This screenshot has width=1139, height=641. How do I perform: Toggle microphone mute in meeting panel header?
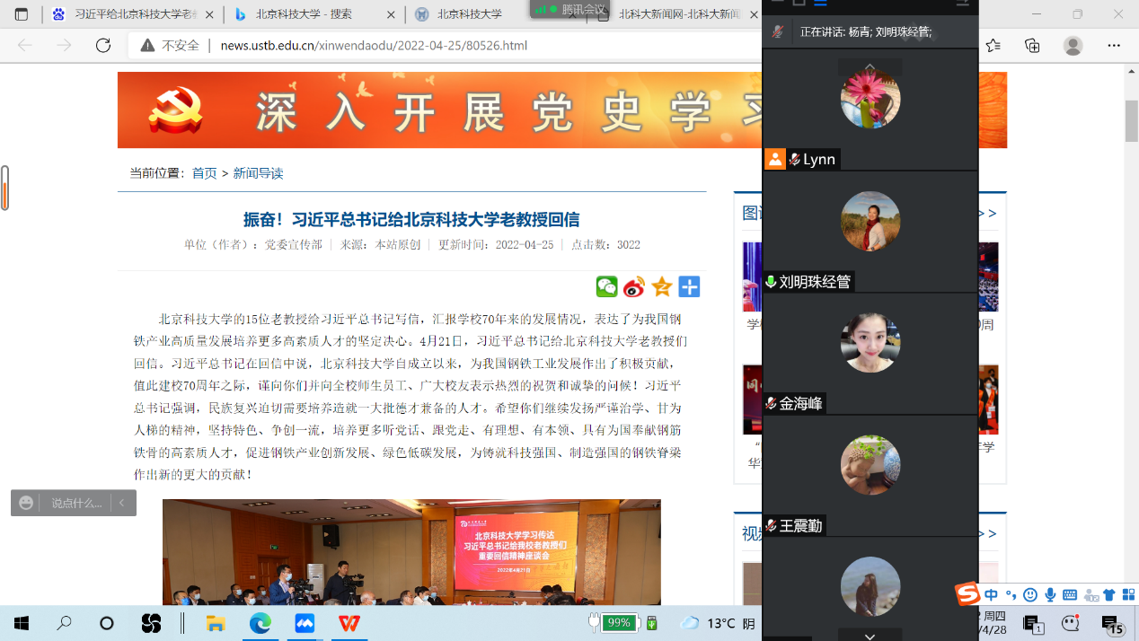pyautogui.click(x=778, y=31)
